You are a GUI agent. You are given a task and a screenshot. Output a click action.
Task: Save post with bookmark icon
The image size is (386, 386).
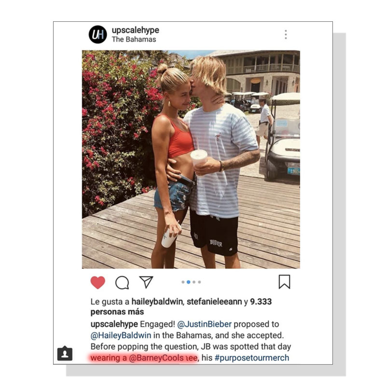coord(284,282)
